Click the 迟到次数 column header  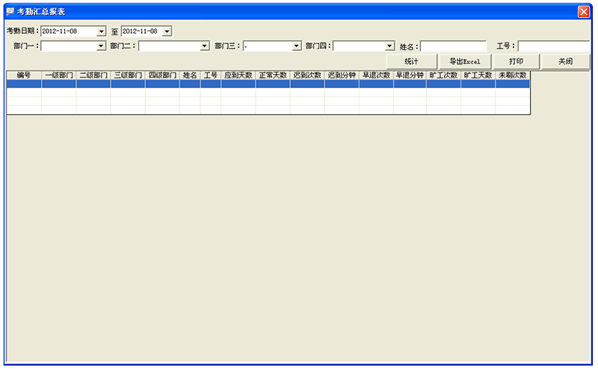tap(307, 75)
